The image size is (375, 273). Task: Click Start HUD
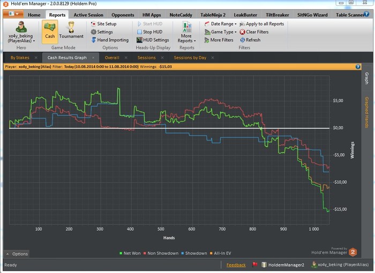tap(149, 24)
